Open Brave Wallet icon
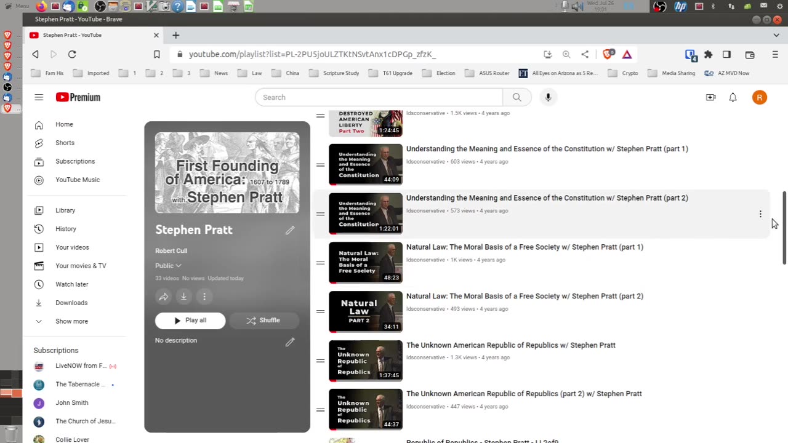The height and width of the screenshot is (443, 788). coord(750,54)
